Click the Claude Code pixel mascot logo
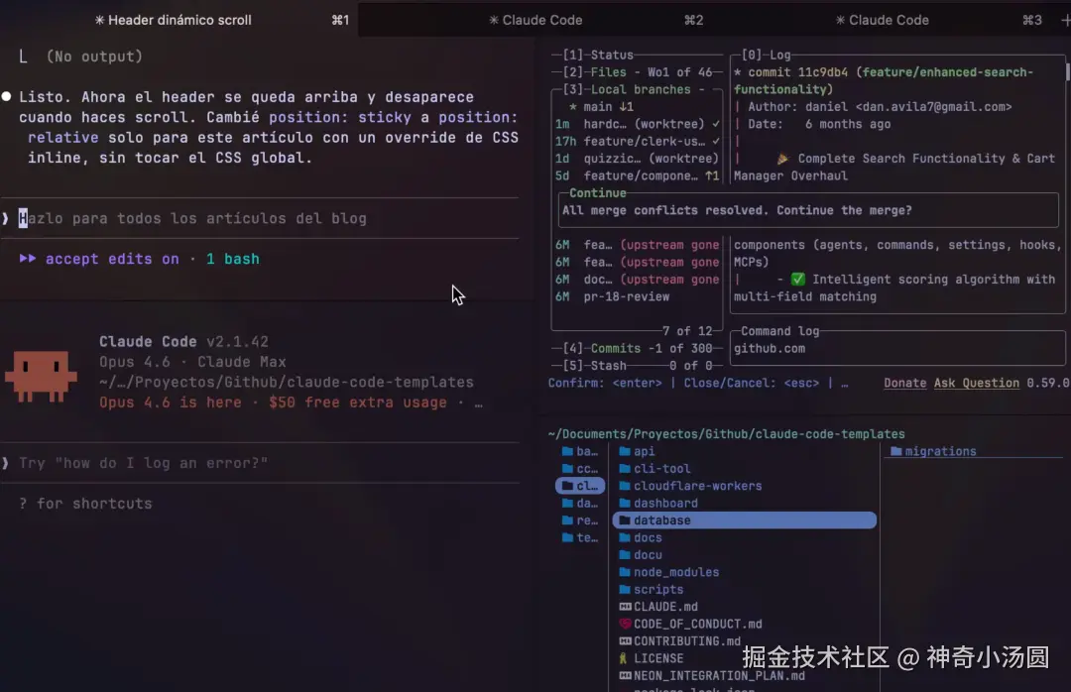This screenshot has height=692, width=1071. [41, 376]
